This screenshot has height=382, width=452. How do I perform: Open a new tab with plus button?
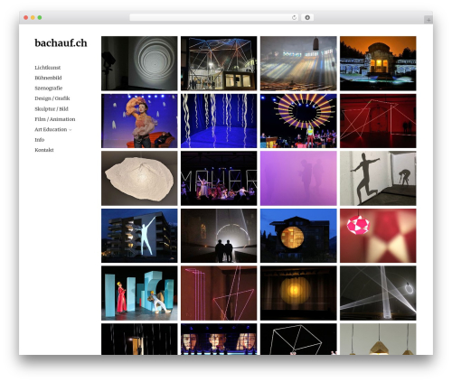428,20
